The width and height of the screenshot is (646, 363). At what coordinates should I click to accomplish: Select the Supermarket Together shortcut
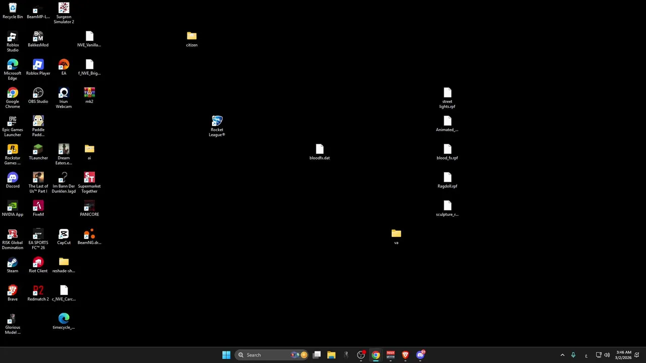tap(89, 183)
